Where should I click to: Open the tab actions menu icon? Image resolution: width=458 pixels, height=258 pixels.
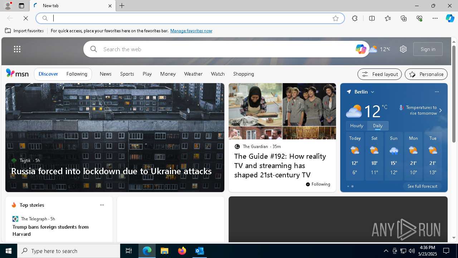pyautogui.click(x=21, y=6)
